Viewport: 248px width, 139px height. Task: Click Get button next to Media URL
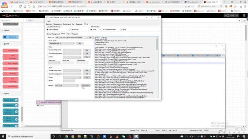(x=90, y=38)
